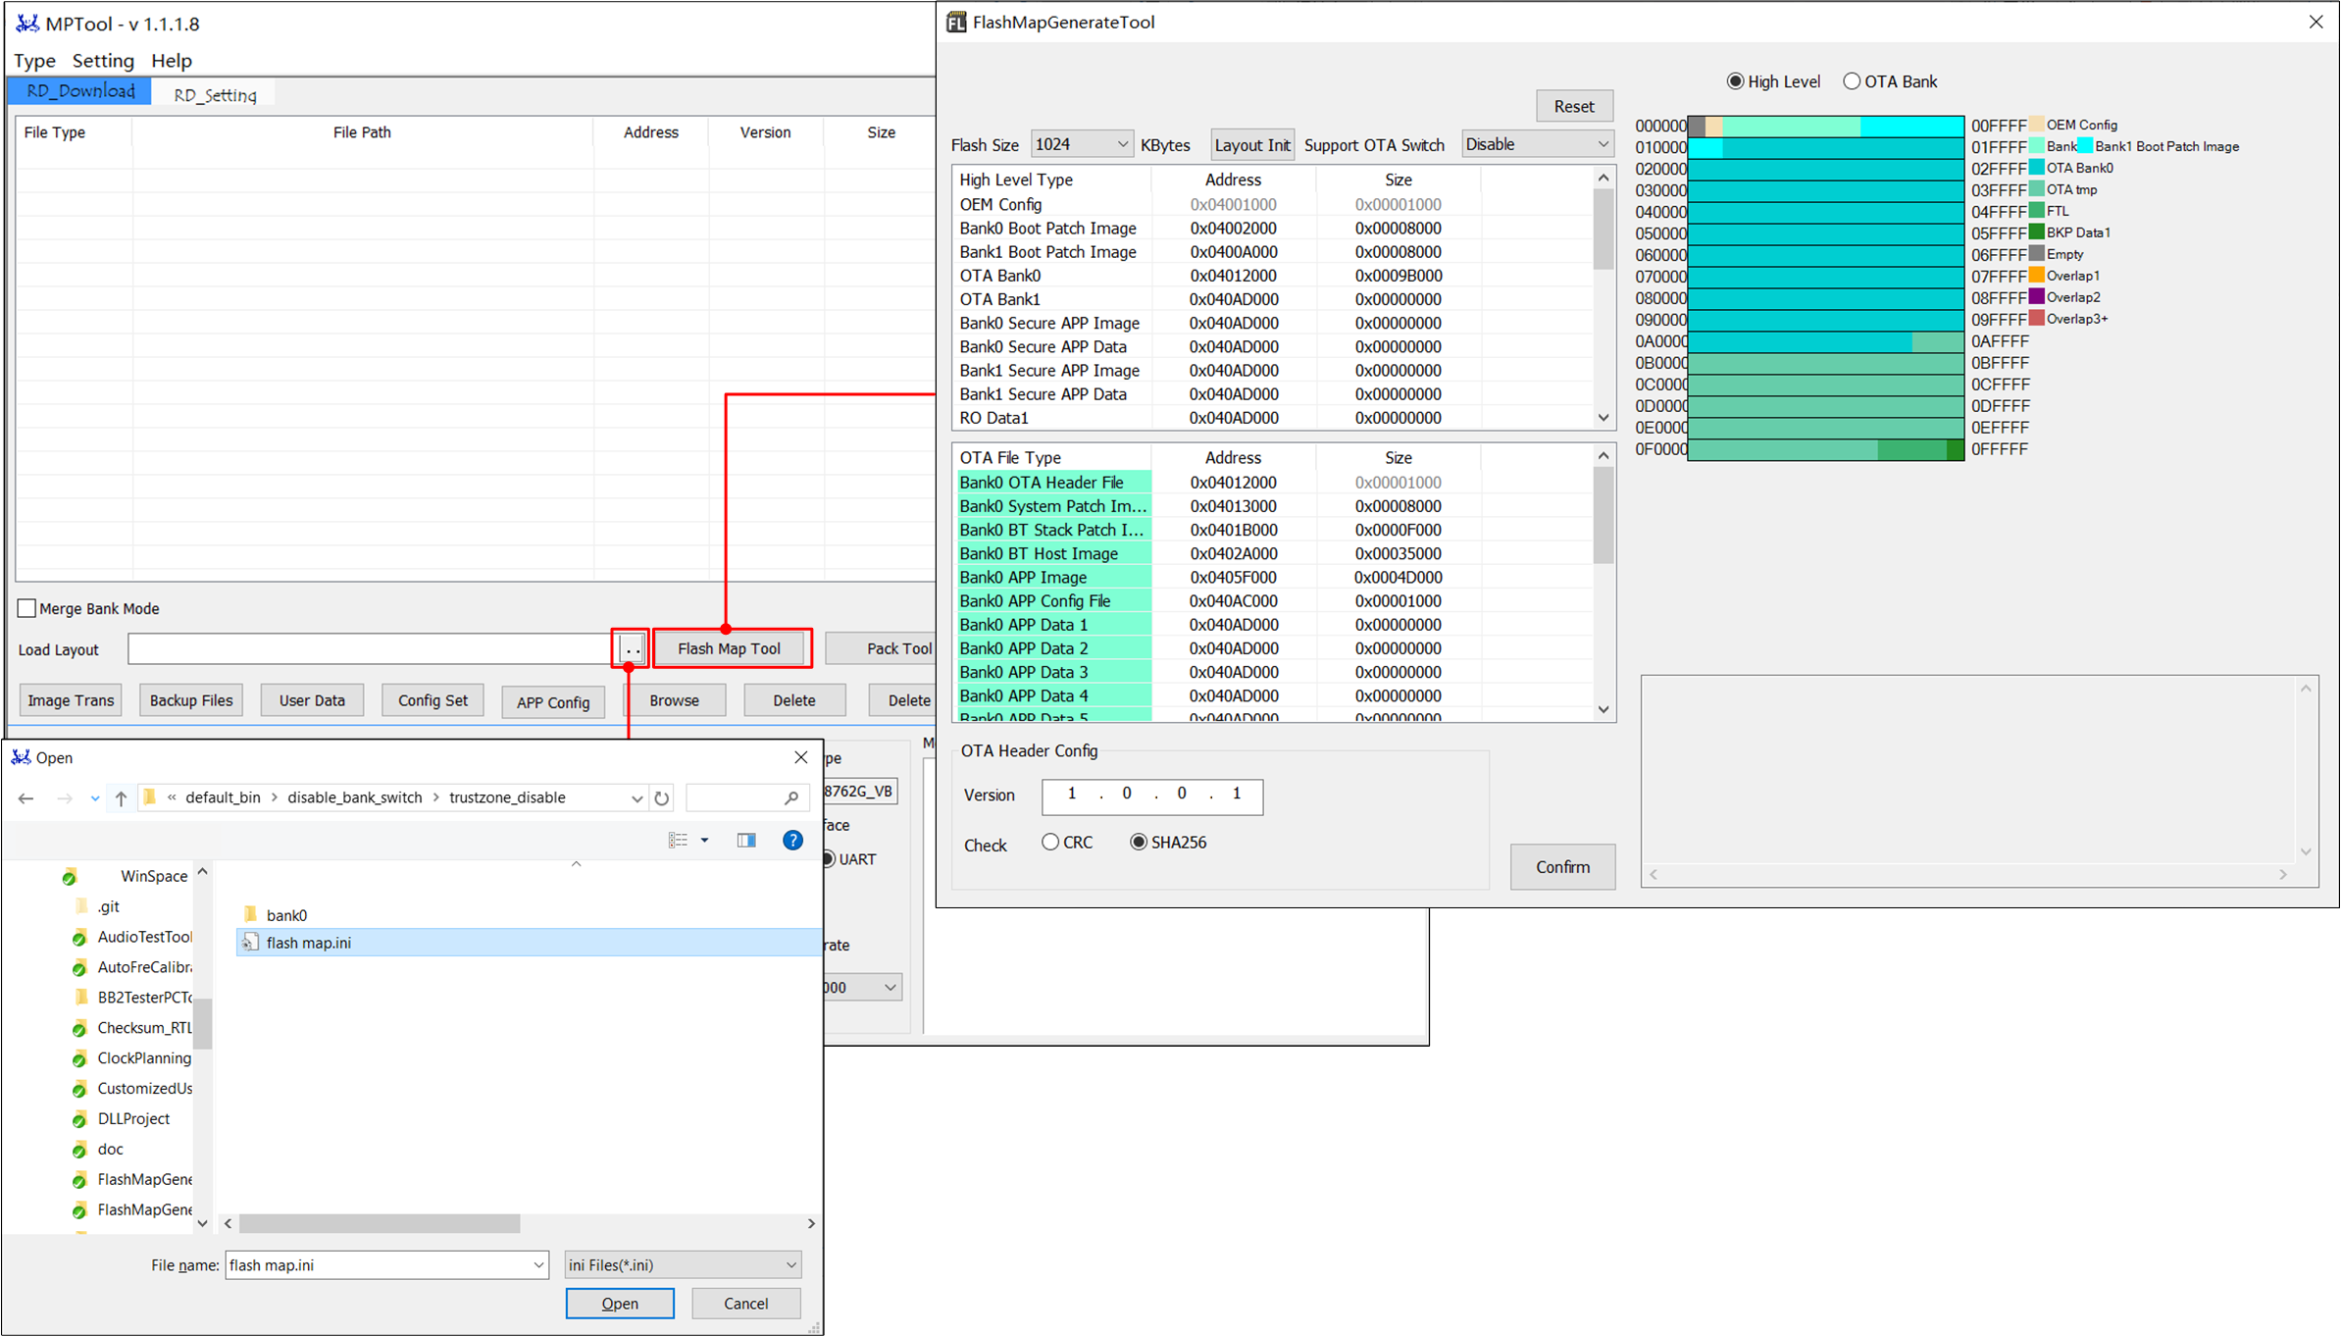Click the refresh icon beside the path bar
The image size is (2341, 1336).
(662, 798)
